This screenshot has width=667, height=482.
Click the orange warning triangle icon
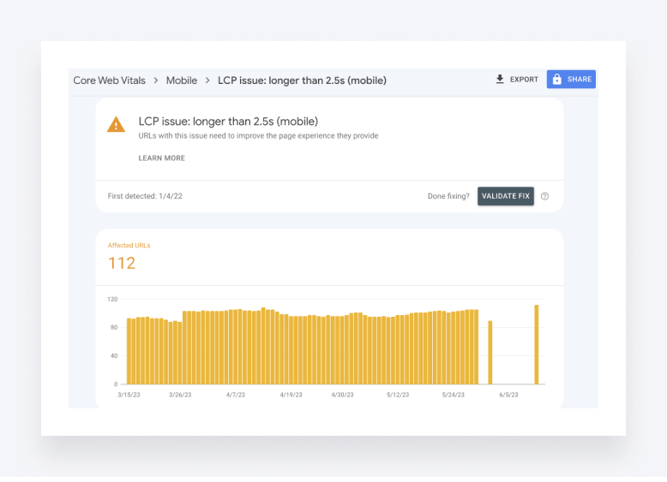[x=116, y=125]
